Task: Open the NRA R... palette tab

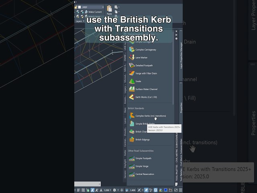Action: (x=125, y=68)
